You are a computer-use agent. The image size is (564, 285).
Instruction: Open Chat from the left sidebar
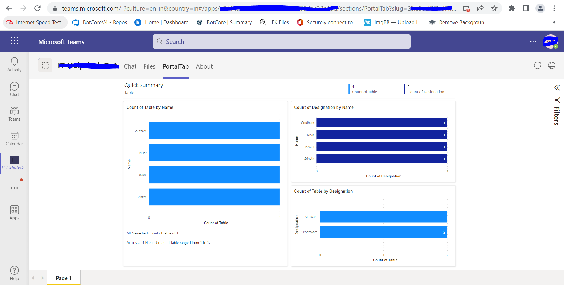coord(14,89)
